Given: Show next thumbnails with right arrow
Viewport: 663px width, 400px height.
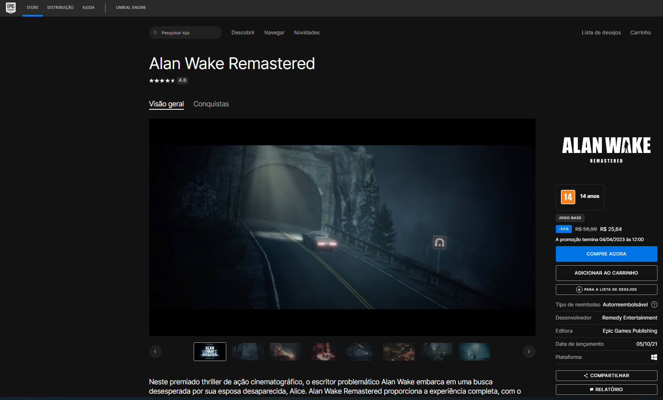Looking at the screenshot, I should (529, 352).
